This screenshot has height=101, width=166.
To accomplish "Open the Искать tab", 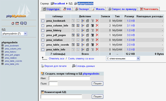I will [98, 9].
